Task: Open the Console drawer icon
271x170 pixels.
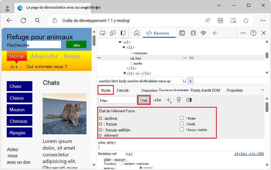Action: [x=182, y=33]
